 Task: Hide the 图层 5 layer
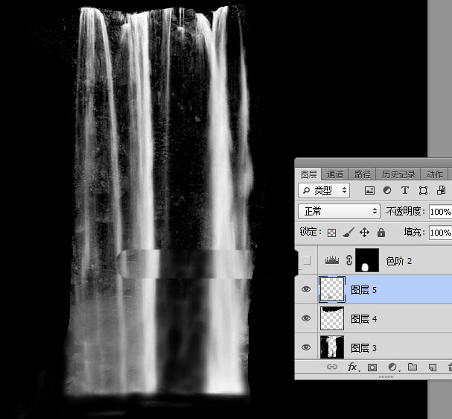[305, 290]
